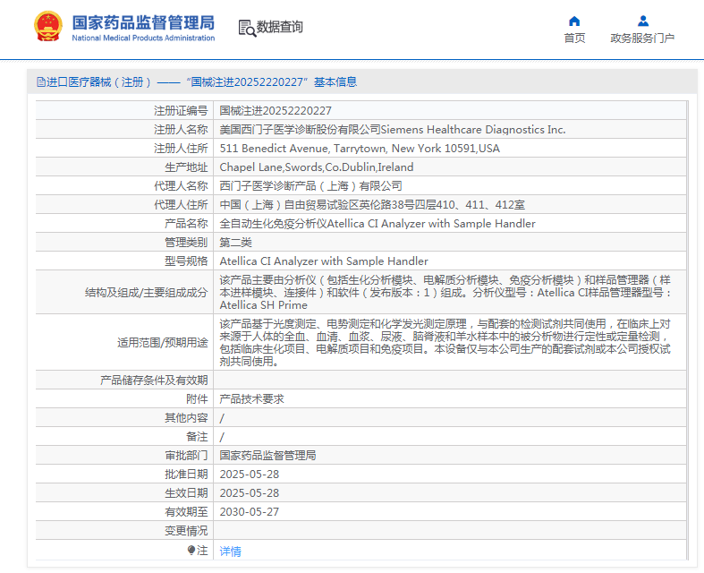Click the home icon above 首页
704x573 pixels.
(574, 21)
